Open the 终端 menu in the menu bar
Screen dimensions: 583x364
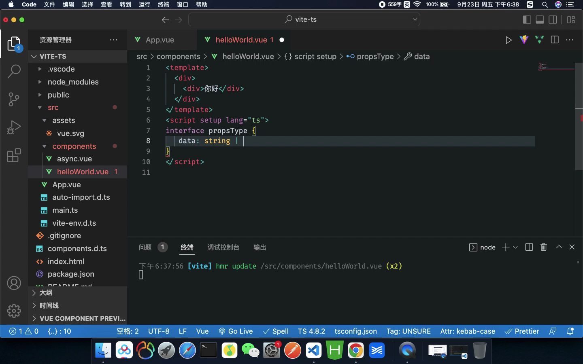(164, 4)
